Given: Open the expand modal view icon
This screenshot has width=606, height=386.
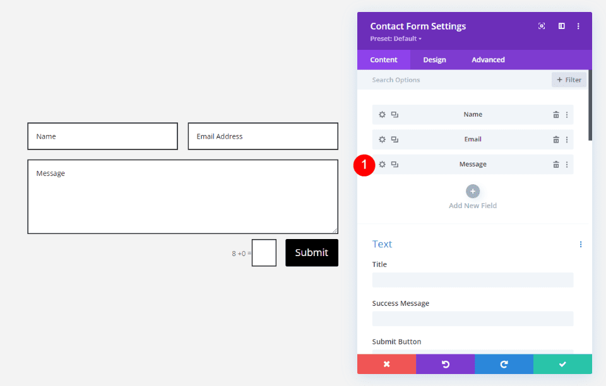Looking at the screenshot, I should click(x=542, y=26).
